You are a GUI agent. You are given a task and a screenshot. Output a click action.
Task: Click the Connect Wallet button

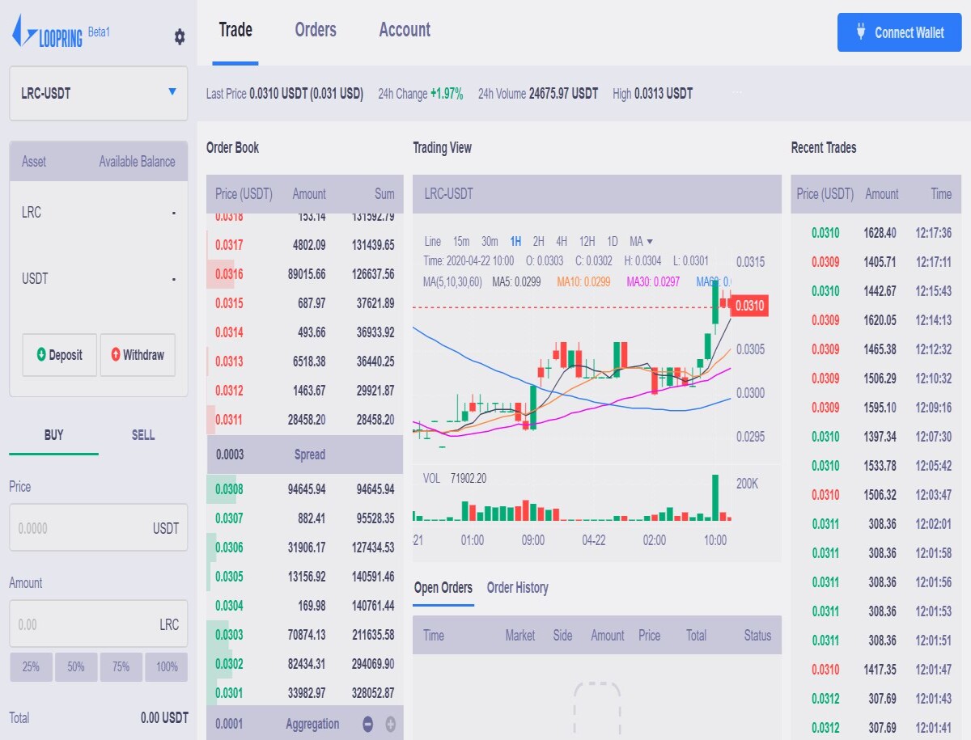(900, 32)
